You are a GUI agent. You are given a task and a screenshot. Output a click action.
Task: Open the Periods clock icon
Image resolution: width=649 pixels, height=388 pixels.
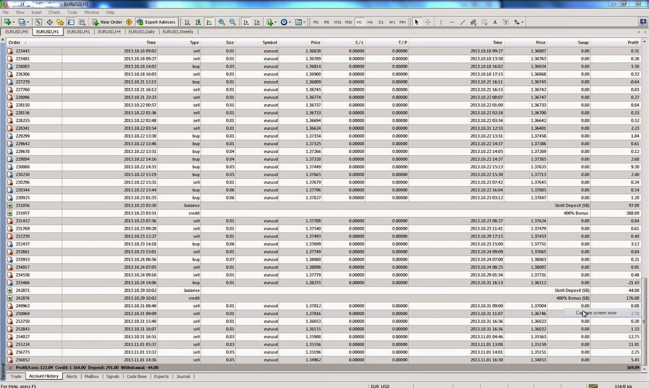284,22
